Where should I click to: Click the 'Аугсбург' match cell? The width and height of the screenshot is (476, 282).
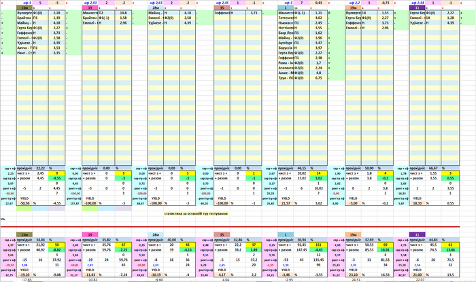coord(286,43)
